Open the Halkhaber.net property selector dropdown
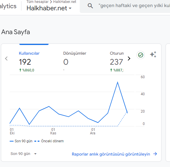Screen dimensions: 170x167 [x=49, y=8]
